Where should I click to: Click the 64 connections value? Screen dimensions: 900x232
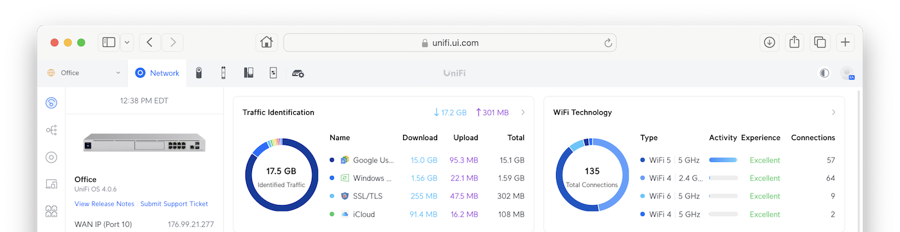[x=831, y=178]
